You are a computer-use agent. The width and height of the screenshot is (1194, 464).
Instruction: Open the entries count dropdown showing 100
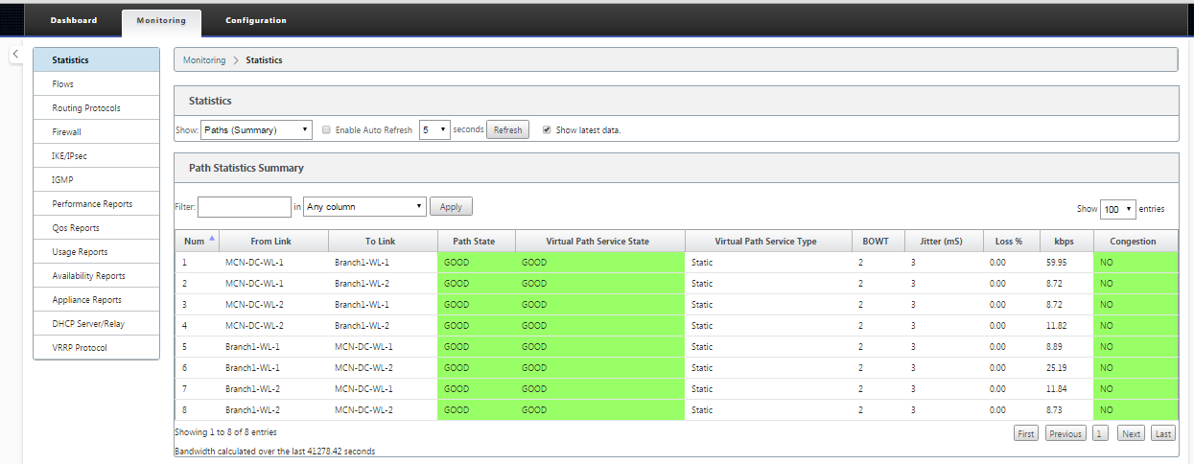pos(1117,208)
